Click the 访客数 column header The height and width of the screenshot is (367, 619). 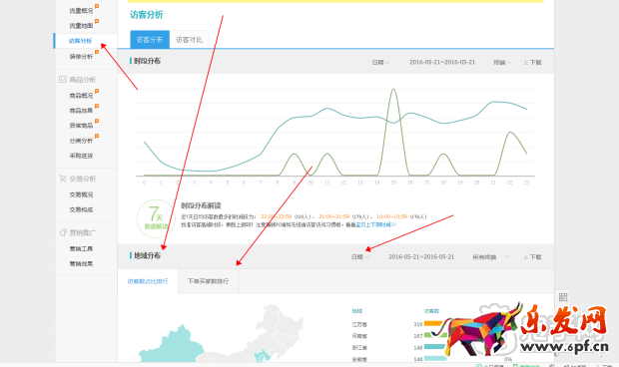point(431,311)
